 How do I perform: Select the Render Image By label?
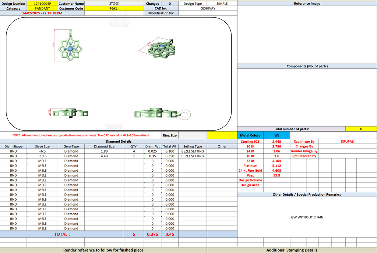coord(304,151)
